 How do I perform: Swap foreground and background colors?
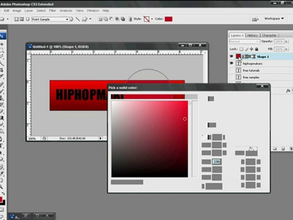[x=4, y=193]
